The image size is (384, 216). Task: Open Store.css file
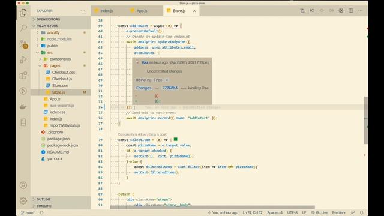pos(60,85)
